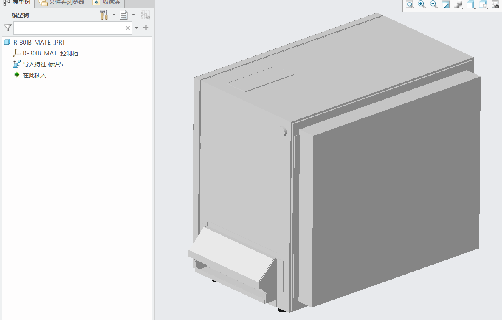502x320 pixels.
Task: Click the Zoom Out magnifier icon
Action: pos(434,5)
